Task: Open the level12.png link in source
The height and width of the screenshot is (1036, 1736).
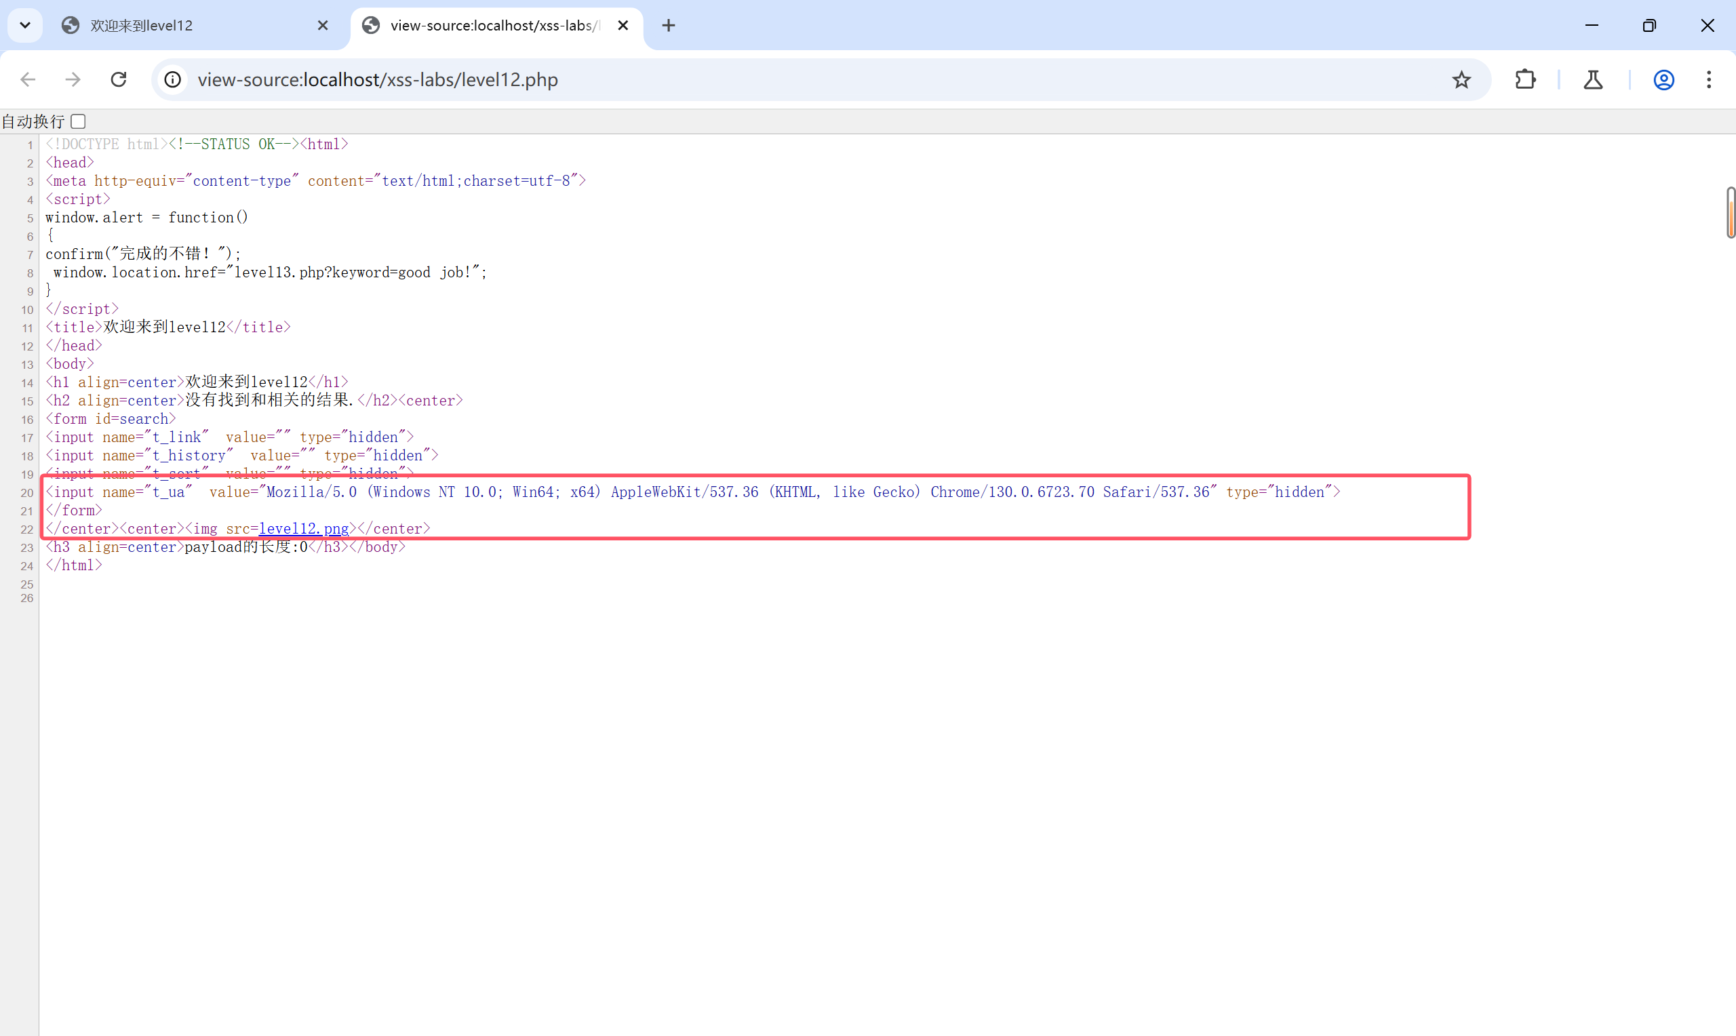Action: point(304,529)
